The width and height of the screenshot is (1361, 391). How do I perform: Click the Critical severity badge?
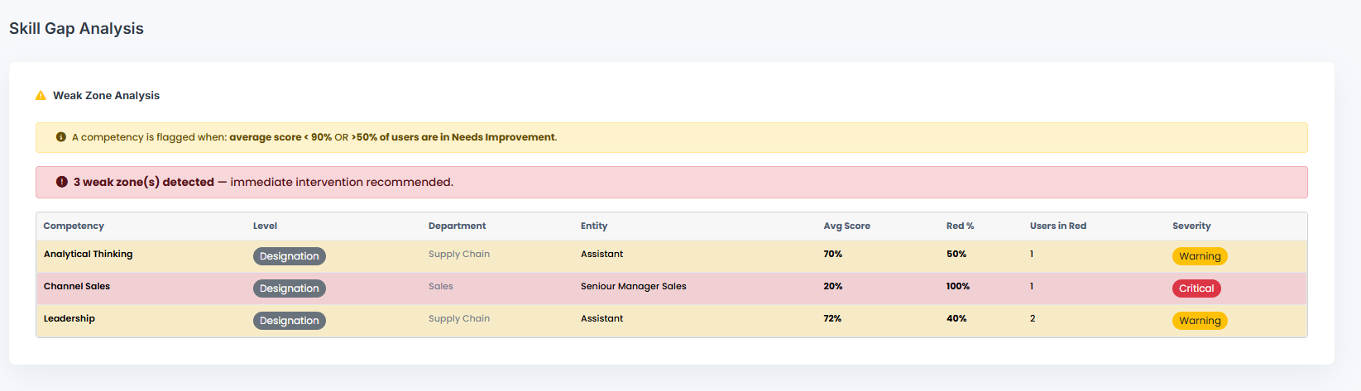(1196, 288)
